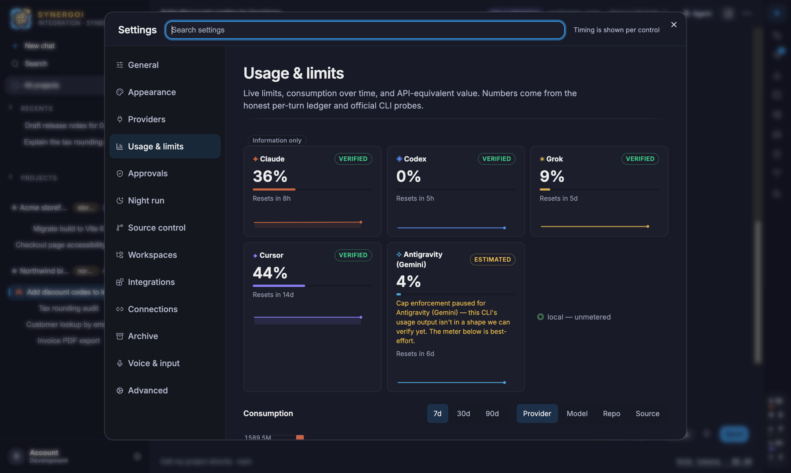Click the Claude usage sparkline
791x473 pixels.
[x=308, y=224]
